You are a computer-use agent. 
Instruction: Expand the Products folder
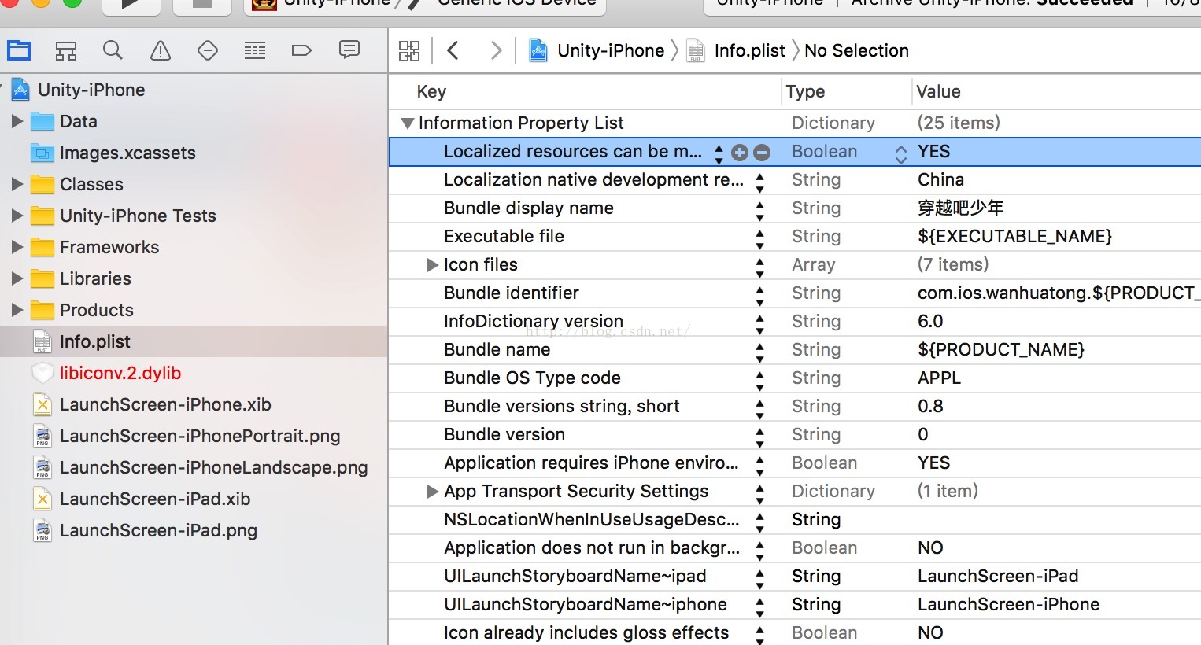pos(17,310)
